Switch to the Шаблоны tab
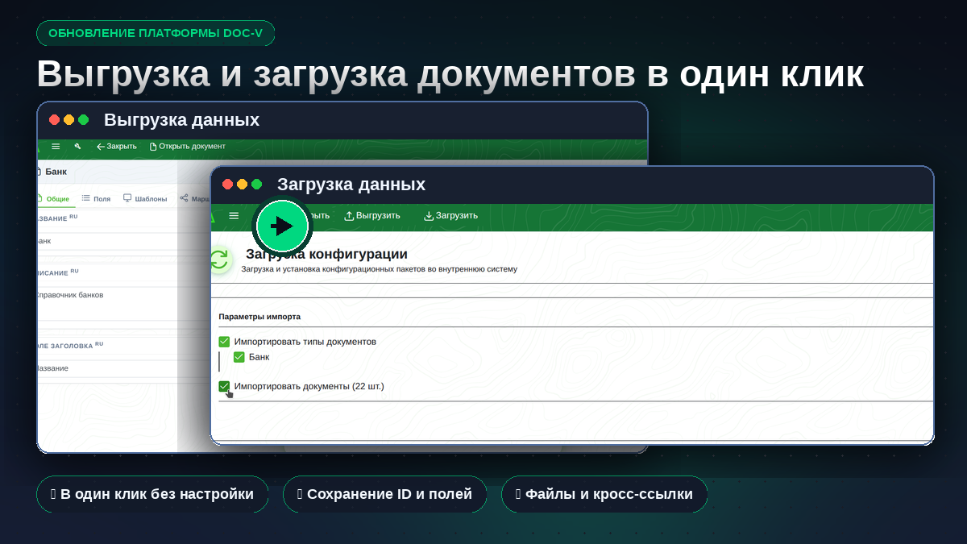Viewport: 967px width, 544px height. pyautogui.click(x=145, y=198)
